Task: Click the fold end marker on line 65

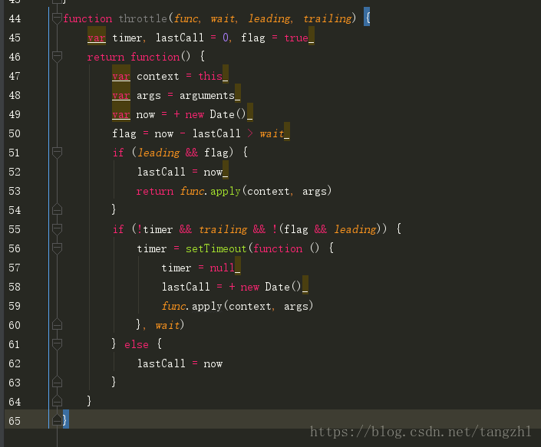Action: [57, 420]
